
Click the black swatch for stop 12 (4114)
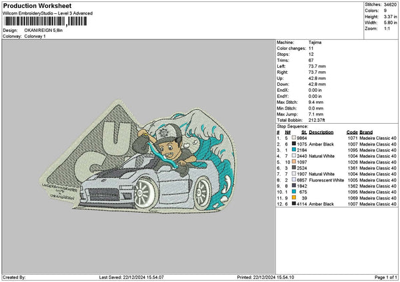(294, 204)
